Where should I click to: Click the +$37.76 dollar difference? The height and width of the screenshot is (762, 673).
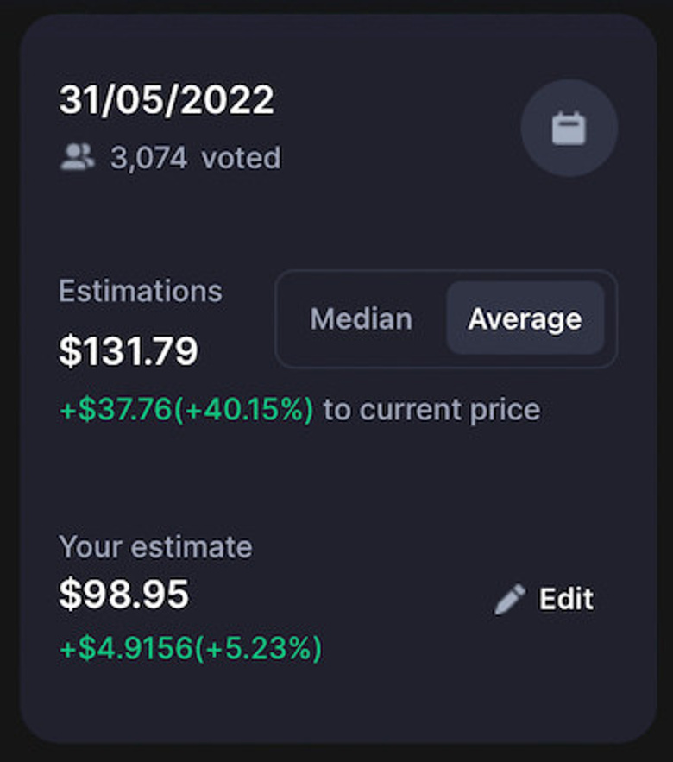pos(116,409)
